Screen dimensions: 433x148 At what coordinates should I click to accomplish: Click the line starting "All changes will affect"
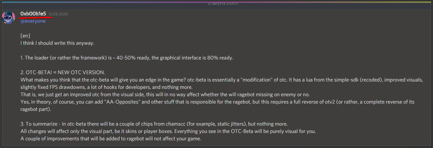tap(168, 131)
